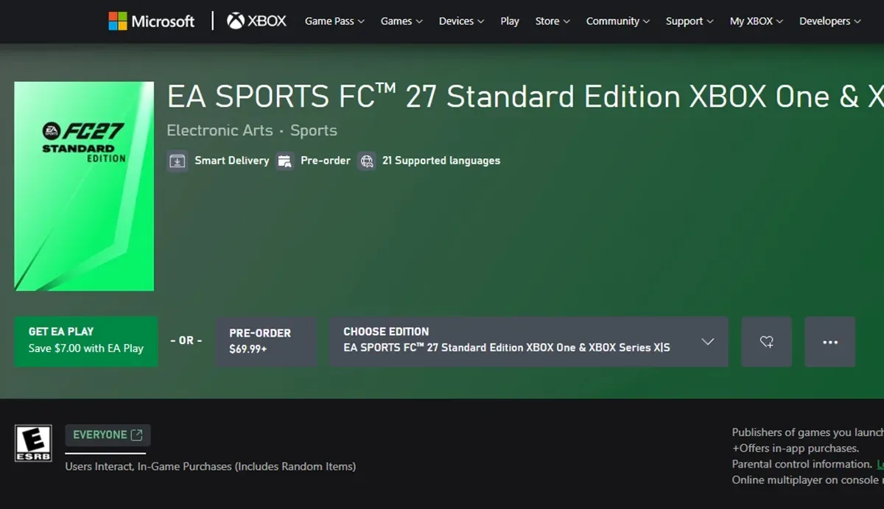Click the Parental control information text
Viewport: 884px width, 509px height.
[x=801, y=464]
